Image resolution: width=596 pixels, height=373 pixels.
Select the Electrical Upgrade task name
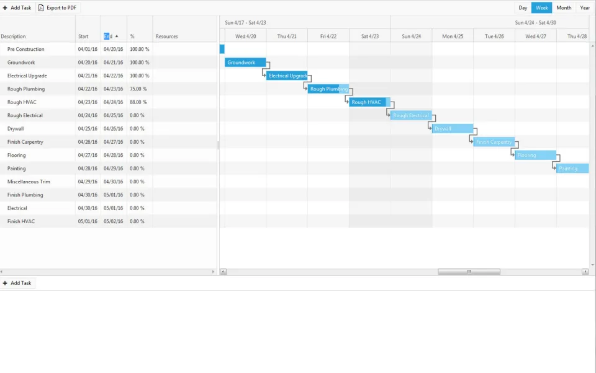[x=27, y=76]
